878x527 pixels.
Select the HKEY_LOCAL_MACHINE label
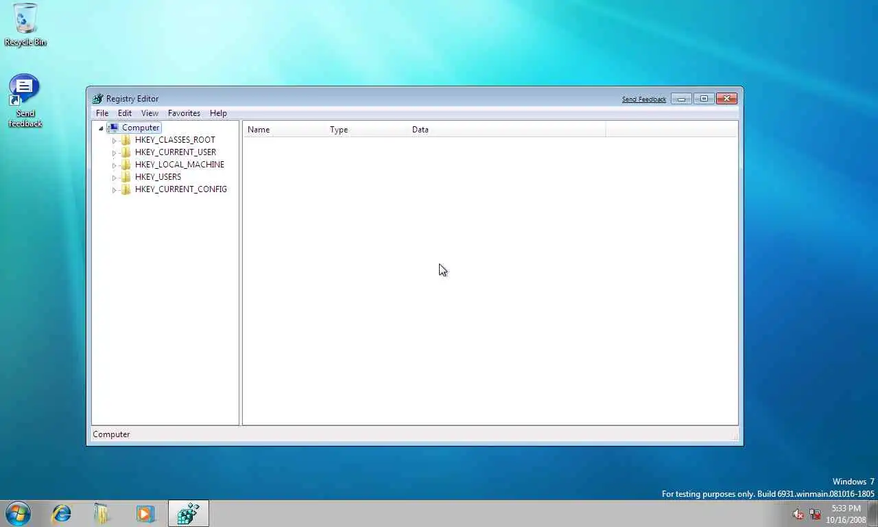(180, 165)
